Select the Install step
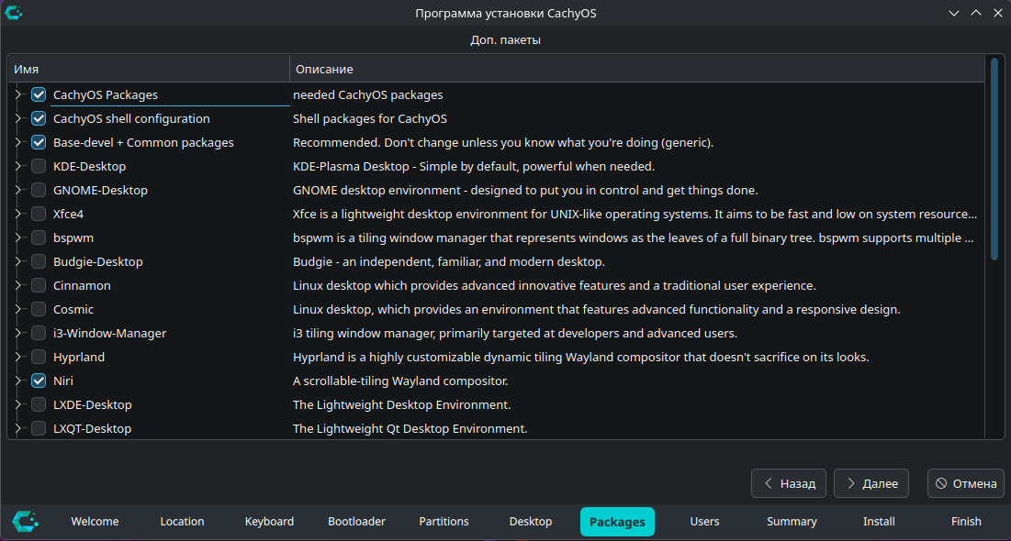Viewport: 1011px width, 541px height. tap(879, 522)
